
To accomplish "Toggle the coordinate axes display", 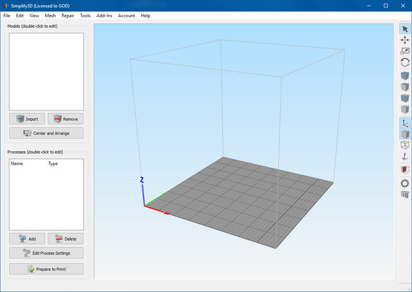I will (x=405, y=123).
